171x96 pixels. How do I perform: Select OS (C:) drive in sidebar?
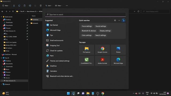pyautogui.click(x=8, y=78)
